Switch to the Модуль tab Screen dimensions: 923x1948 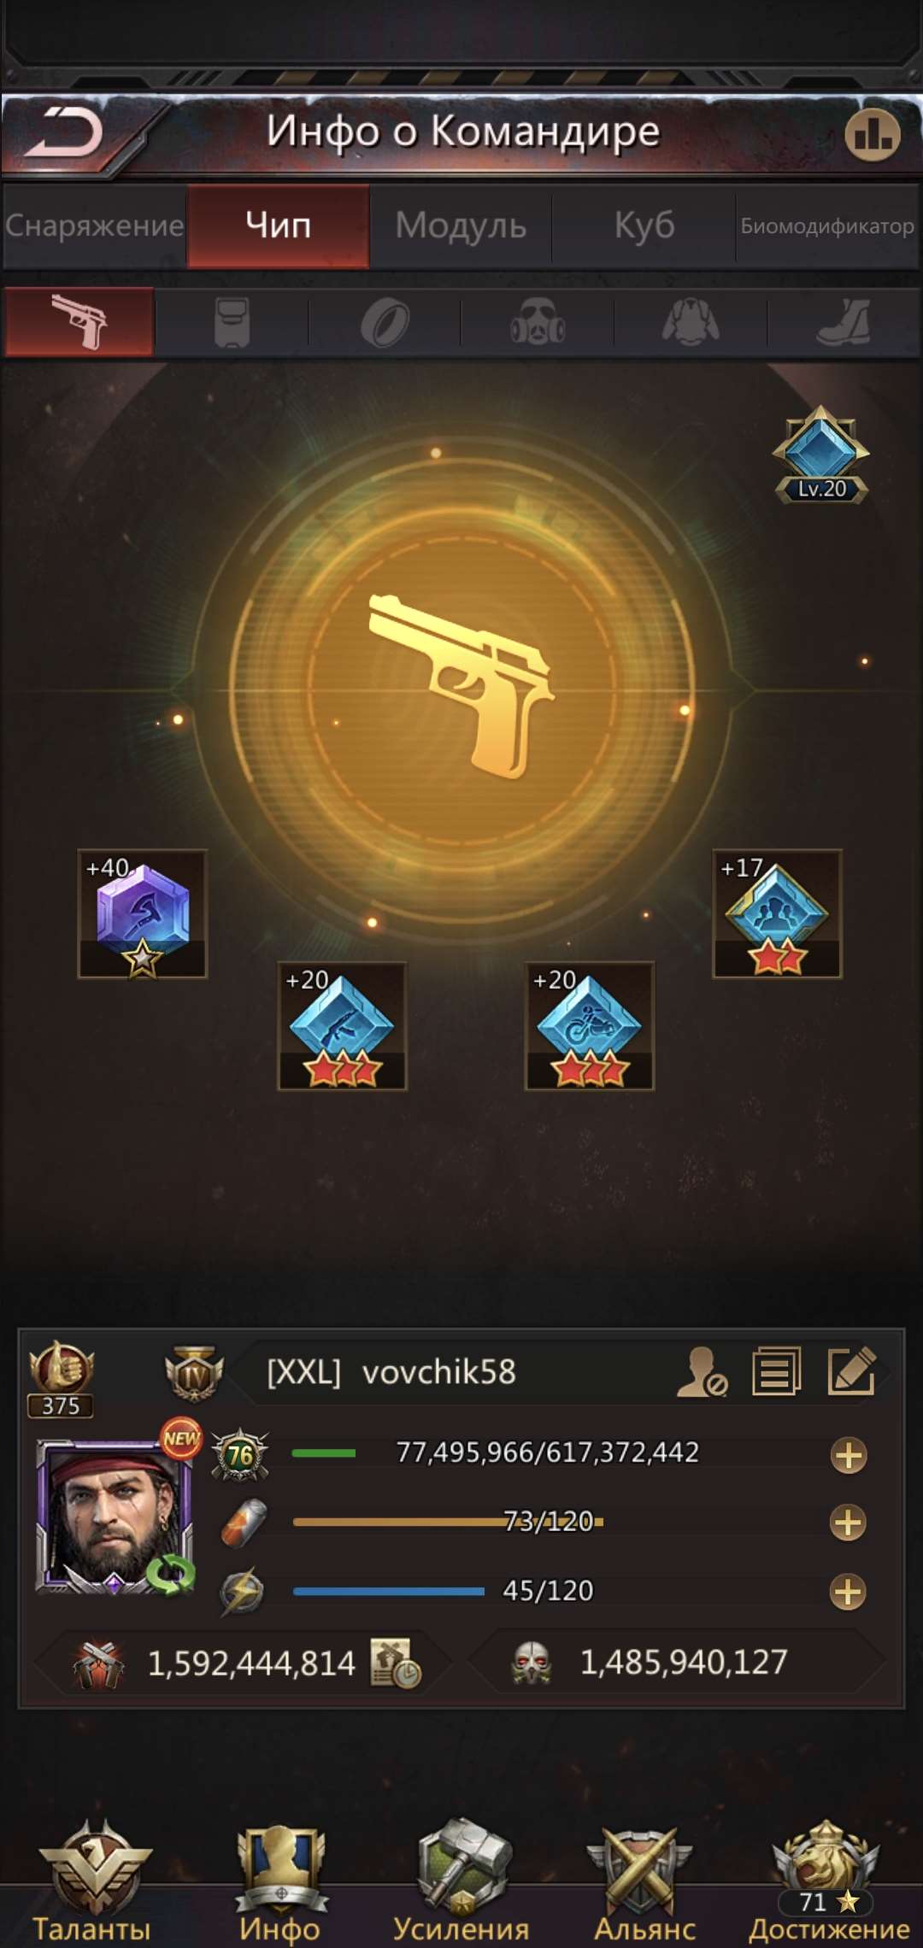point(461,226)
